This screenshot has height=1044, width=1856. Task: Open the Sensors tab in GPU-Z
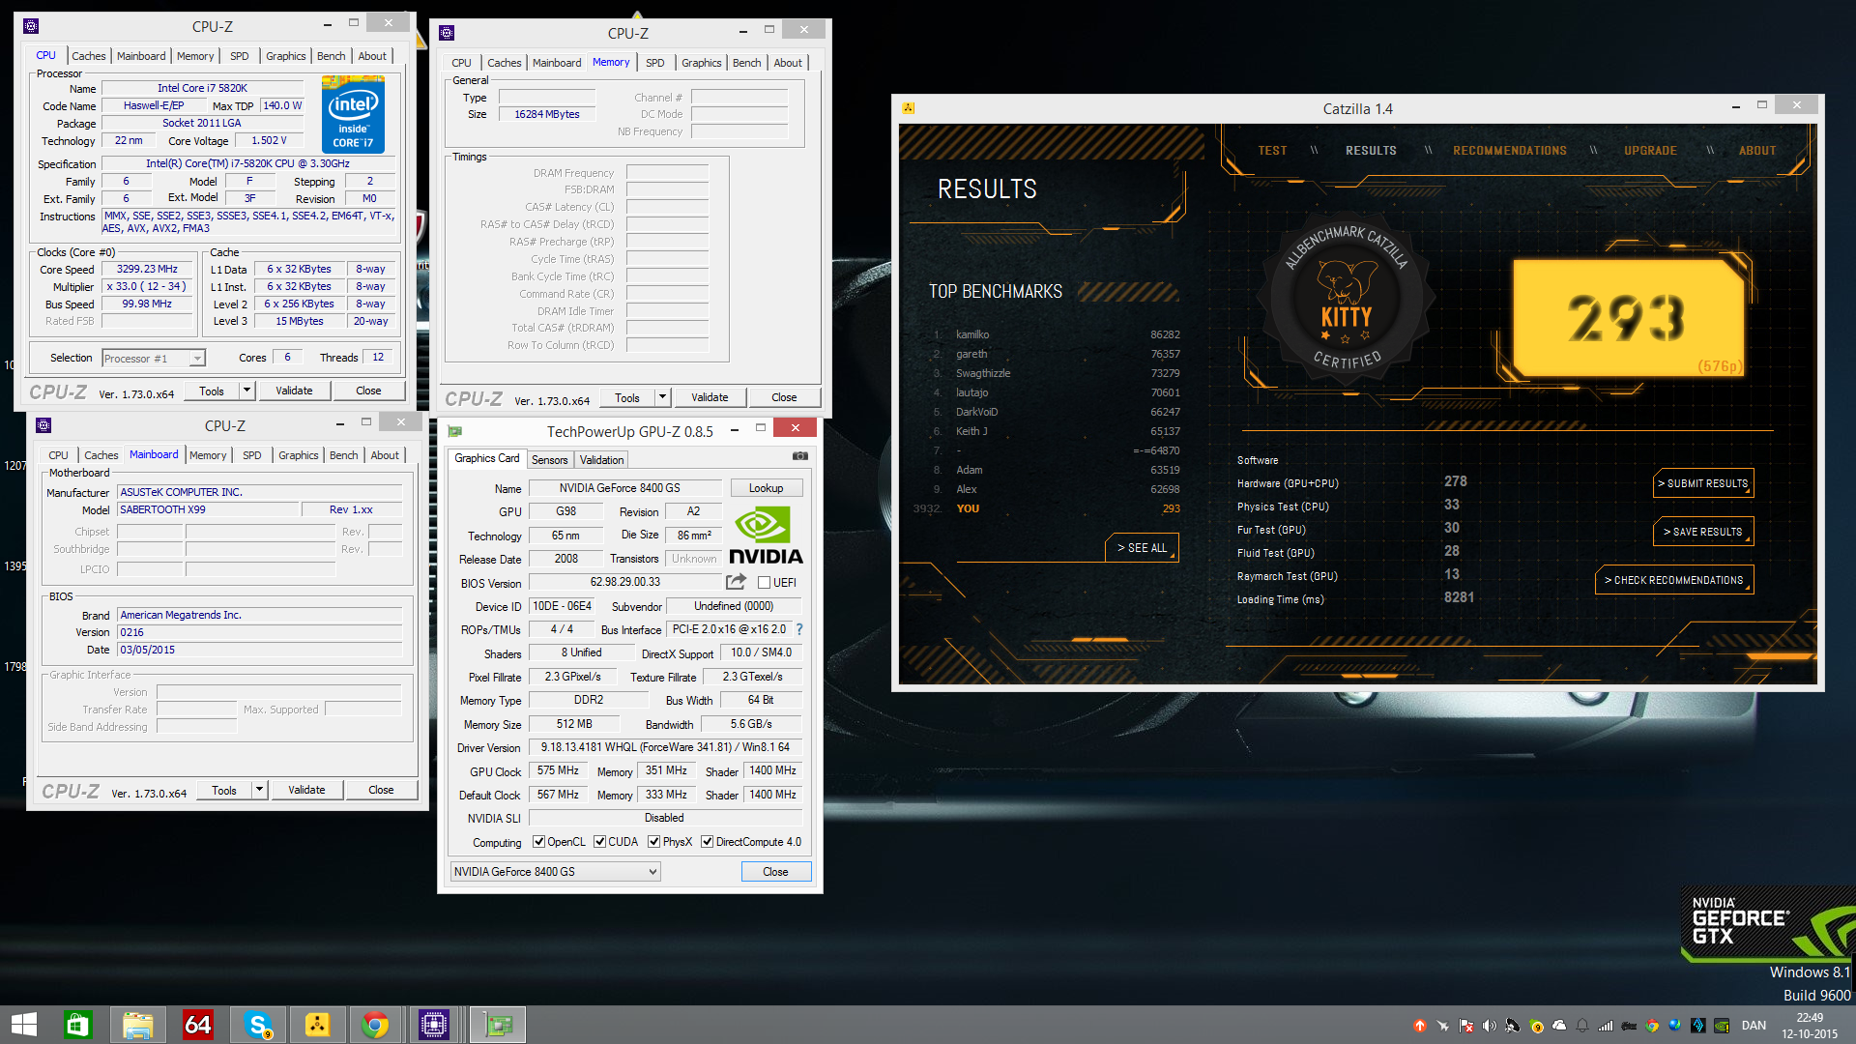(549, 460)
